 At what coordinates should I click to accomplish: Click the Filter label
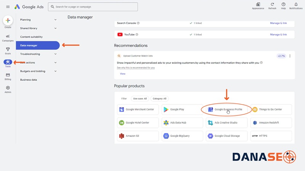124,98
